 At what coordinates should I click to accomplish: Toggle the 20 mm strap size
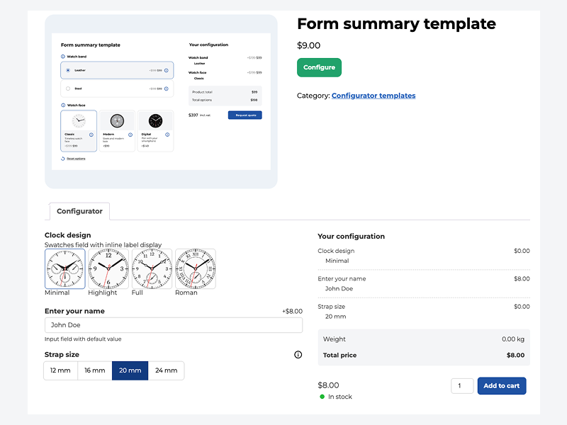pyautogui.click(x=130, y=370)
